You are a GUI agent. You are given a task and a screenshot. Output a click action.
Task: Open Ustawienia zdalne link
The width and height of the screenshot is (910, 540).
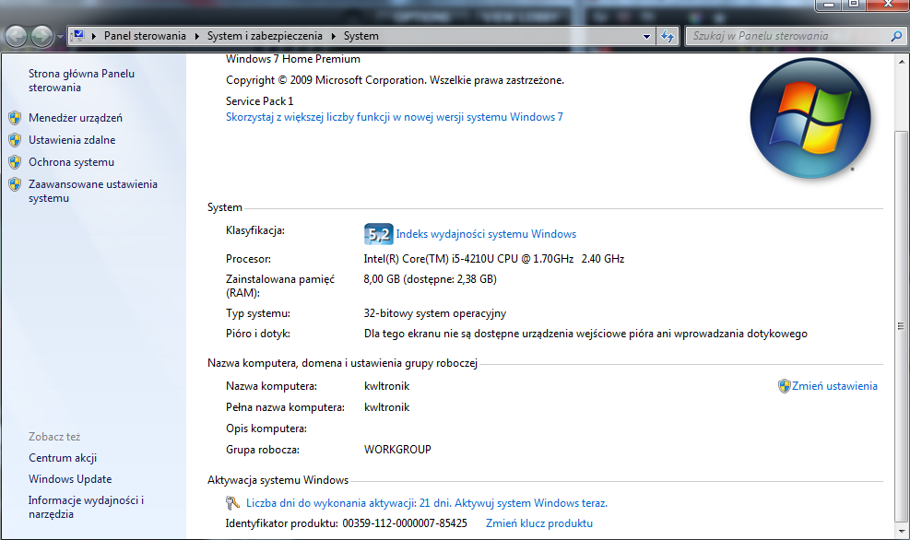[x=72, y=140]
